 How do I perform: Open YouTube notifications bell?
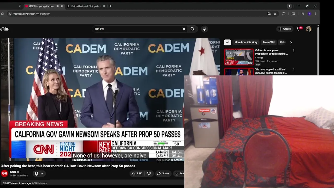click(x=299, y=29)
